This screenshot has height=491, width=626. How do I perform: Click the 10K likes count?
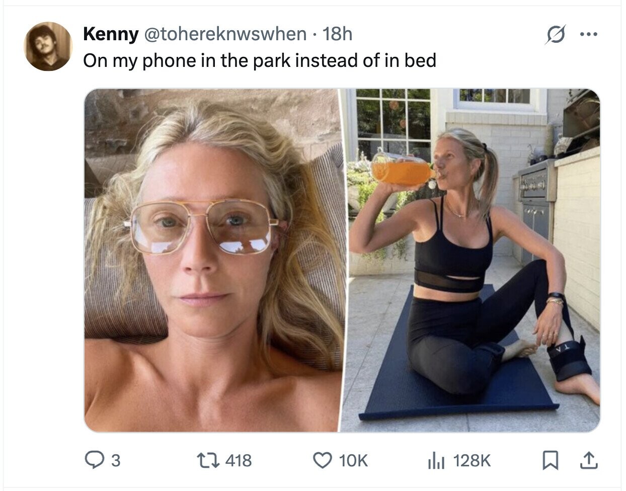353,460
